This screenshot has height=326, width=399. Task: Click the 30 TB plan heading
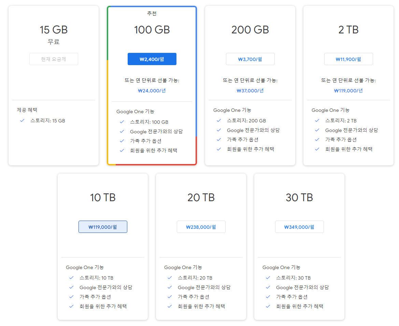pos(299,197)
